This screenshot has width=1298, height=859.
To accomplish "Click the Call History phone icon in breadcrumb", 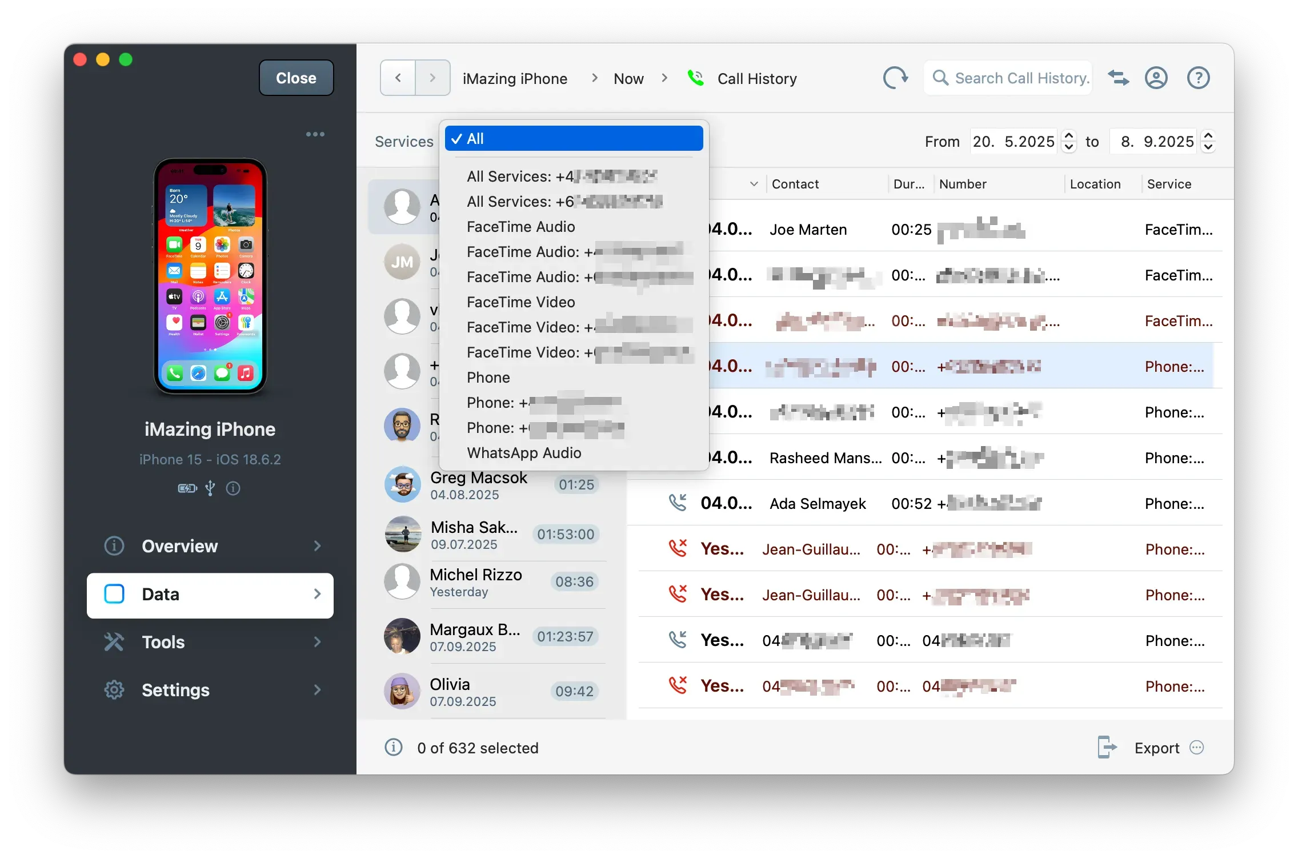I will click(x=696, y=78).
